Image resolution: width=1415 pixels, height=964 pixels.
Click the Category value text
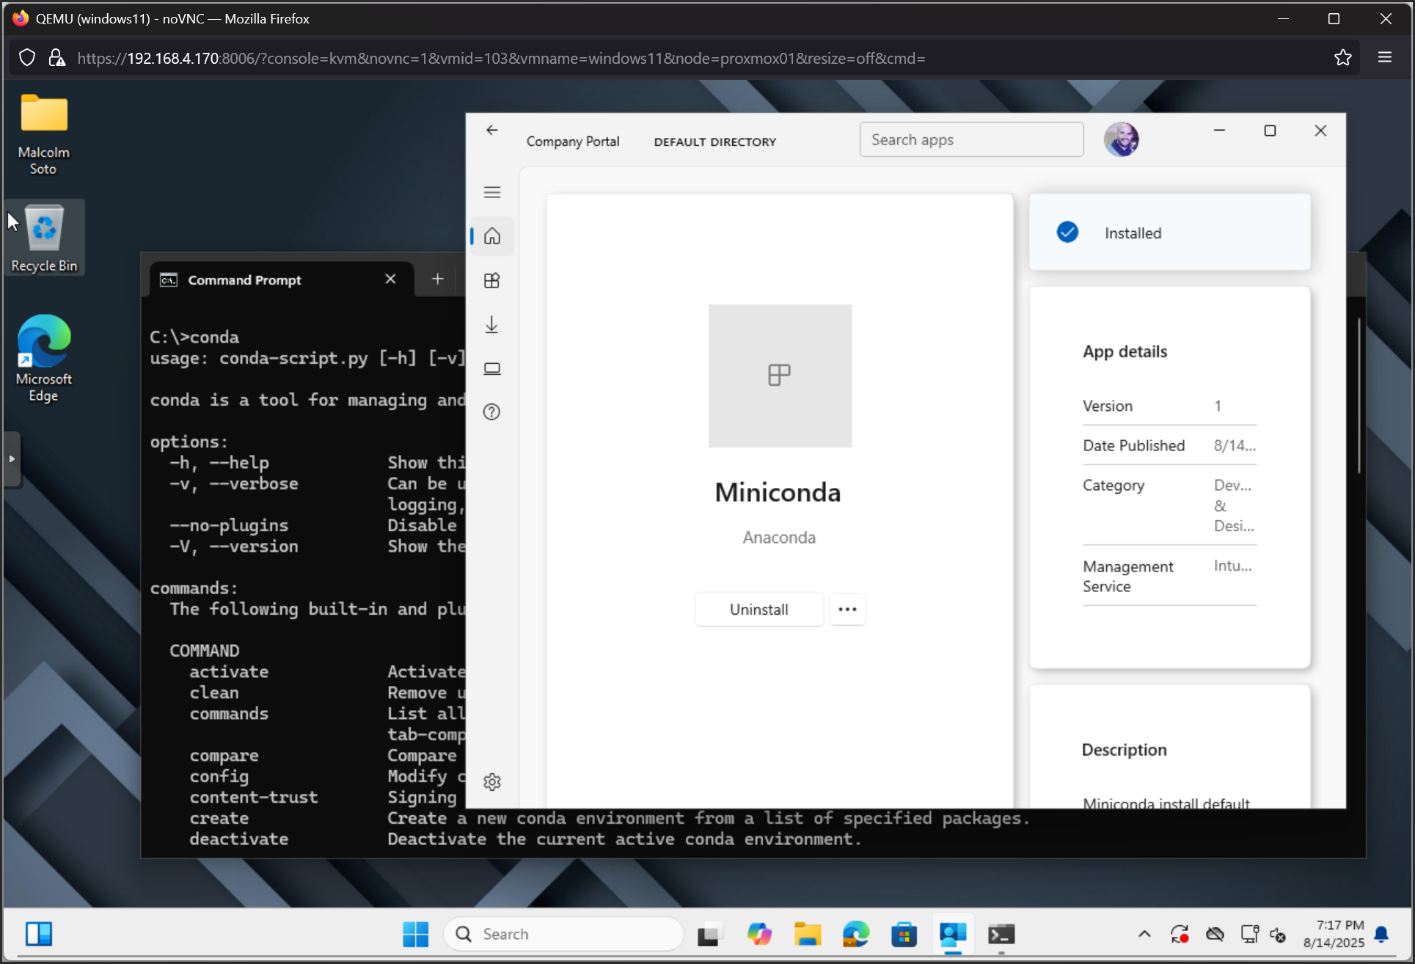tap(1233, 505)
